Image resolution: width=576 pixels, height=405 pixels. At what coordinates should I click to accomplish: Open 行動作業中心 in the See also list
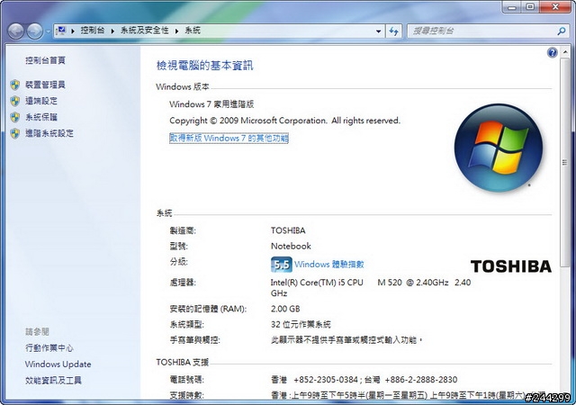[49, 348]
